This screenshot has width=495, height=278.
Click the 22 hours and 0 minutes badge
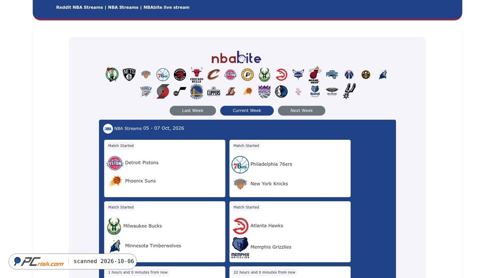click(x=264, y=272)
